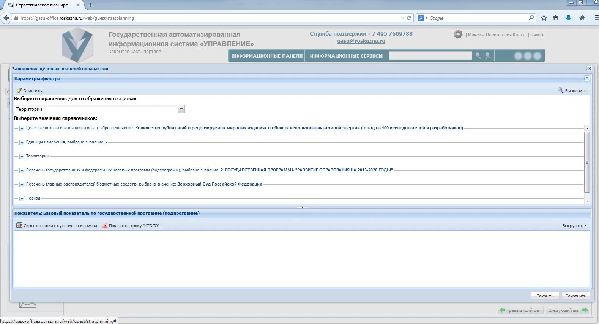Expand Перечень главных распорядителей section

22,185
